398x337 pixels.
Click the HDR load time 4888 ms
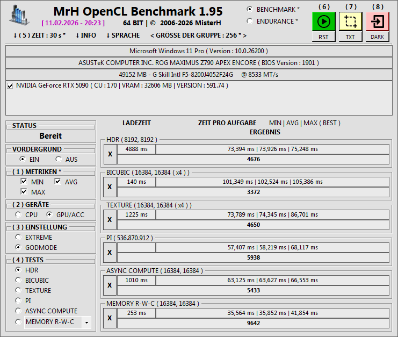[136, 149]
